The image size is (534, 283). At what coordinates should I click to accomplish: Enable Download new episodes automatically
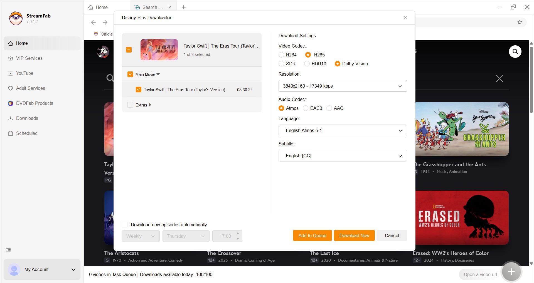pos(124,225)
